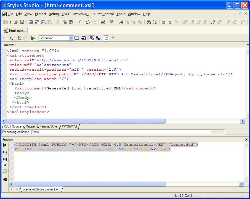Open the Project menu
Viewport: 250px width, 199px height.
tap(41, 14)
